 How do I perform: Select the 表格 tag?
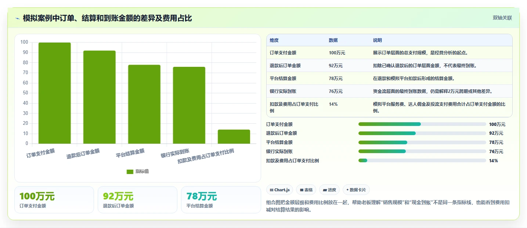click(306, 190)
